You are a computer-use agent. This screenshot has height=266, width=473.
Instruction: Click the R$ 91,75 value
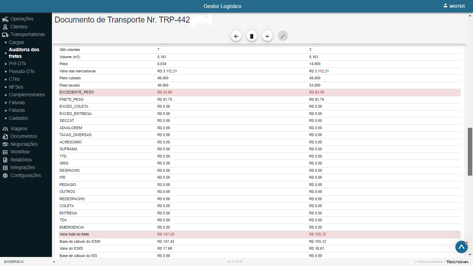click(x=165, y=99)
